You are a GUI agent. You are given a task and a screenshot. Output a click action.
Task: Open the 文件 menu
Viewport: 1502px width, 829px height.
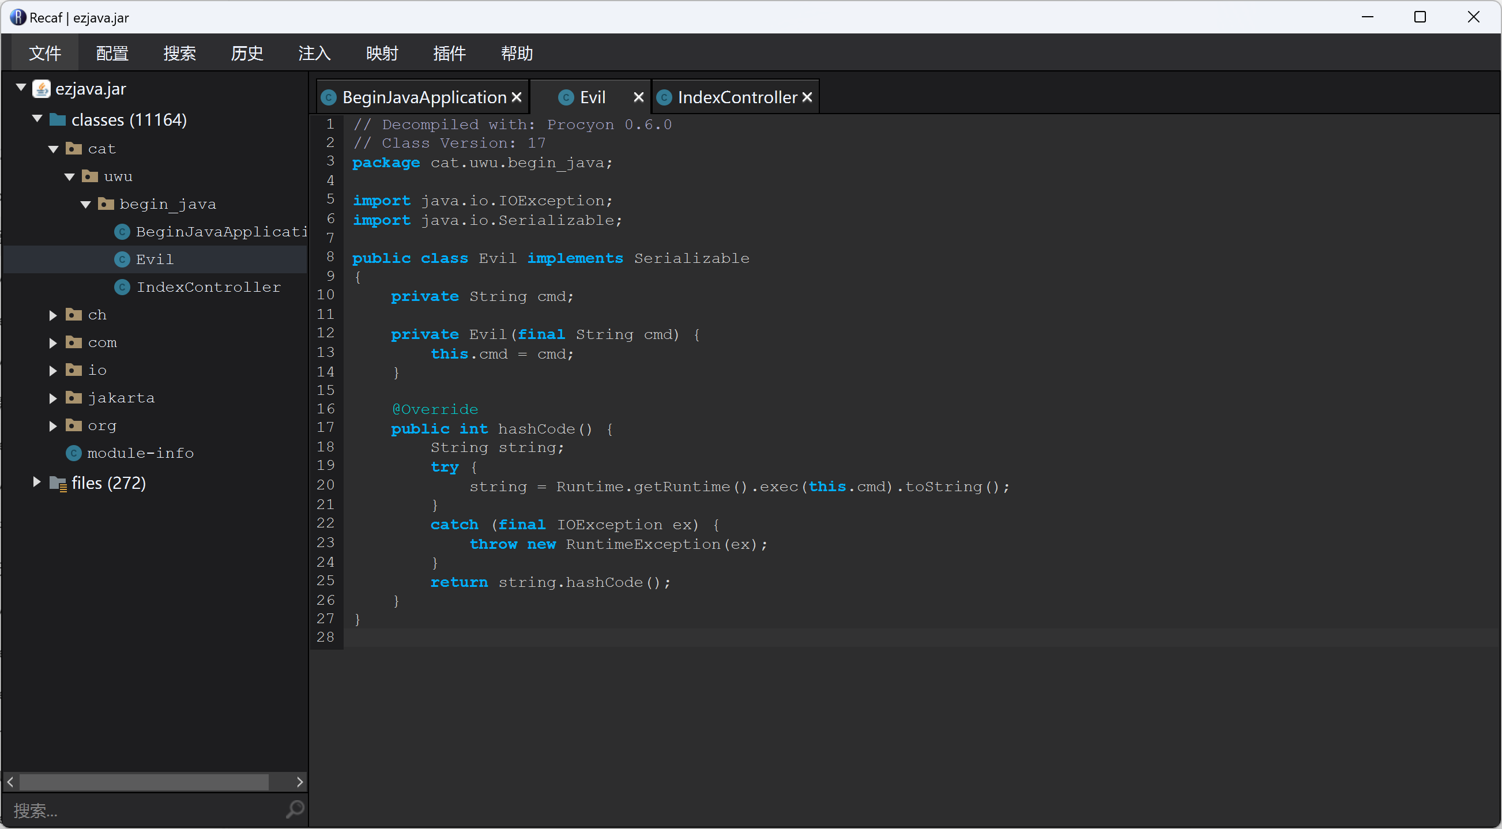click(45, 54)
